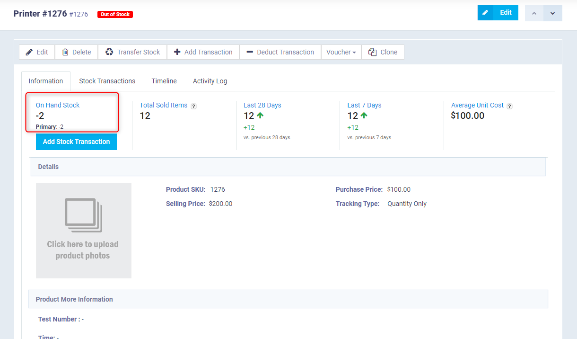Click the Add Stock Transaction button
The width and height of the screenshot is (577, 339).
(x=76, y=142)
